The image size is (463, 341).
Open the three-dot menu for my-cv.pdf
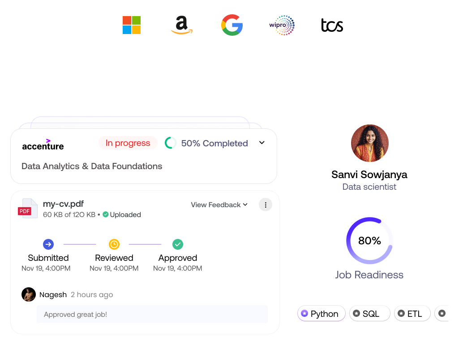266,205
